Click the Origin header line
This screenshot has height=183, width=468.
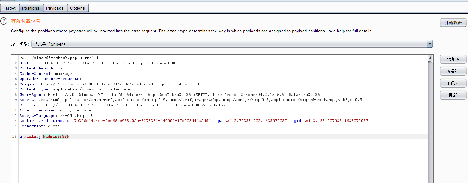click(x=109, y=84)
